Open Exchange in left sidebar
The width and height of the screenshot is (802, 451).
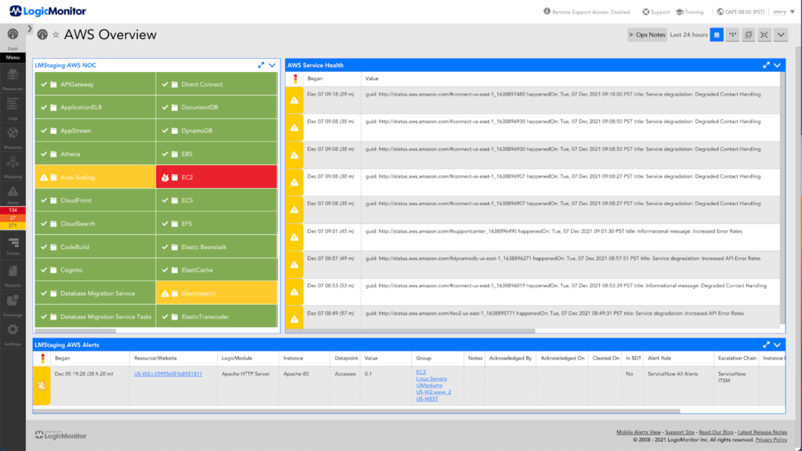pyautogui.click(x=13, y=305)
